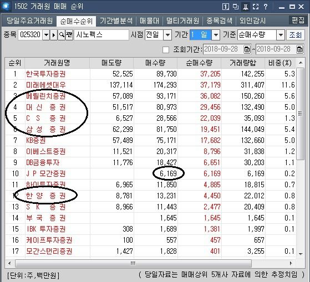The image size is (310, 282).
Task: Select the DB금융투자 row
Action: pos(150,162)
